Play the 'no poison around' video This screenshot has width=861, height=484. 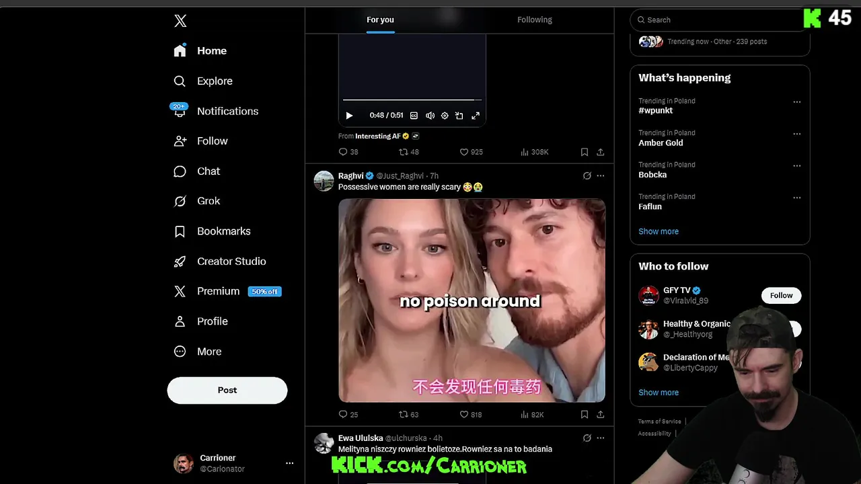click(x=472, y=300)
